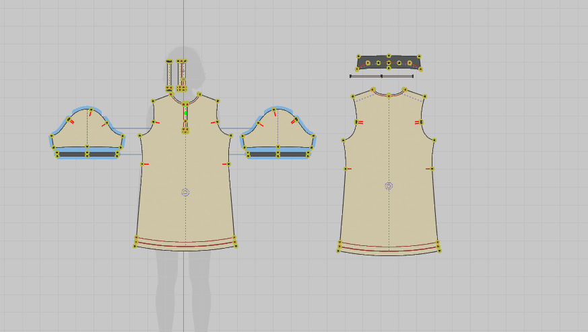Select the dark collar pattern piece
This screenshot has width=588, height=332.
click(389, 63)
